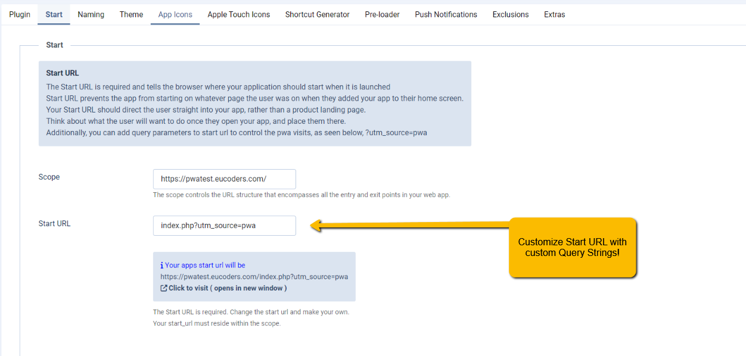The width and height of the screenshot is (746, 356).
Task: Click the scope description help text
Action: (x=301, y=195)
